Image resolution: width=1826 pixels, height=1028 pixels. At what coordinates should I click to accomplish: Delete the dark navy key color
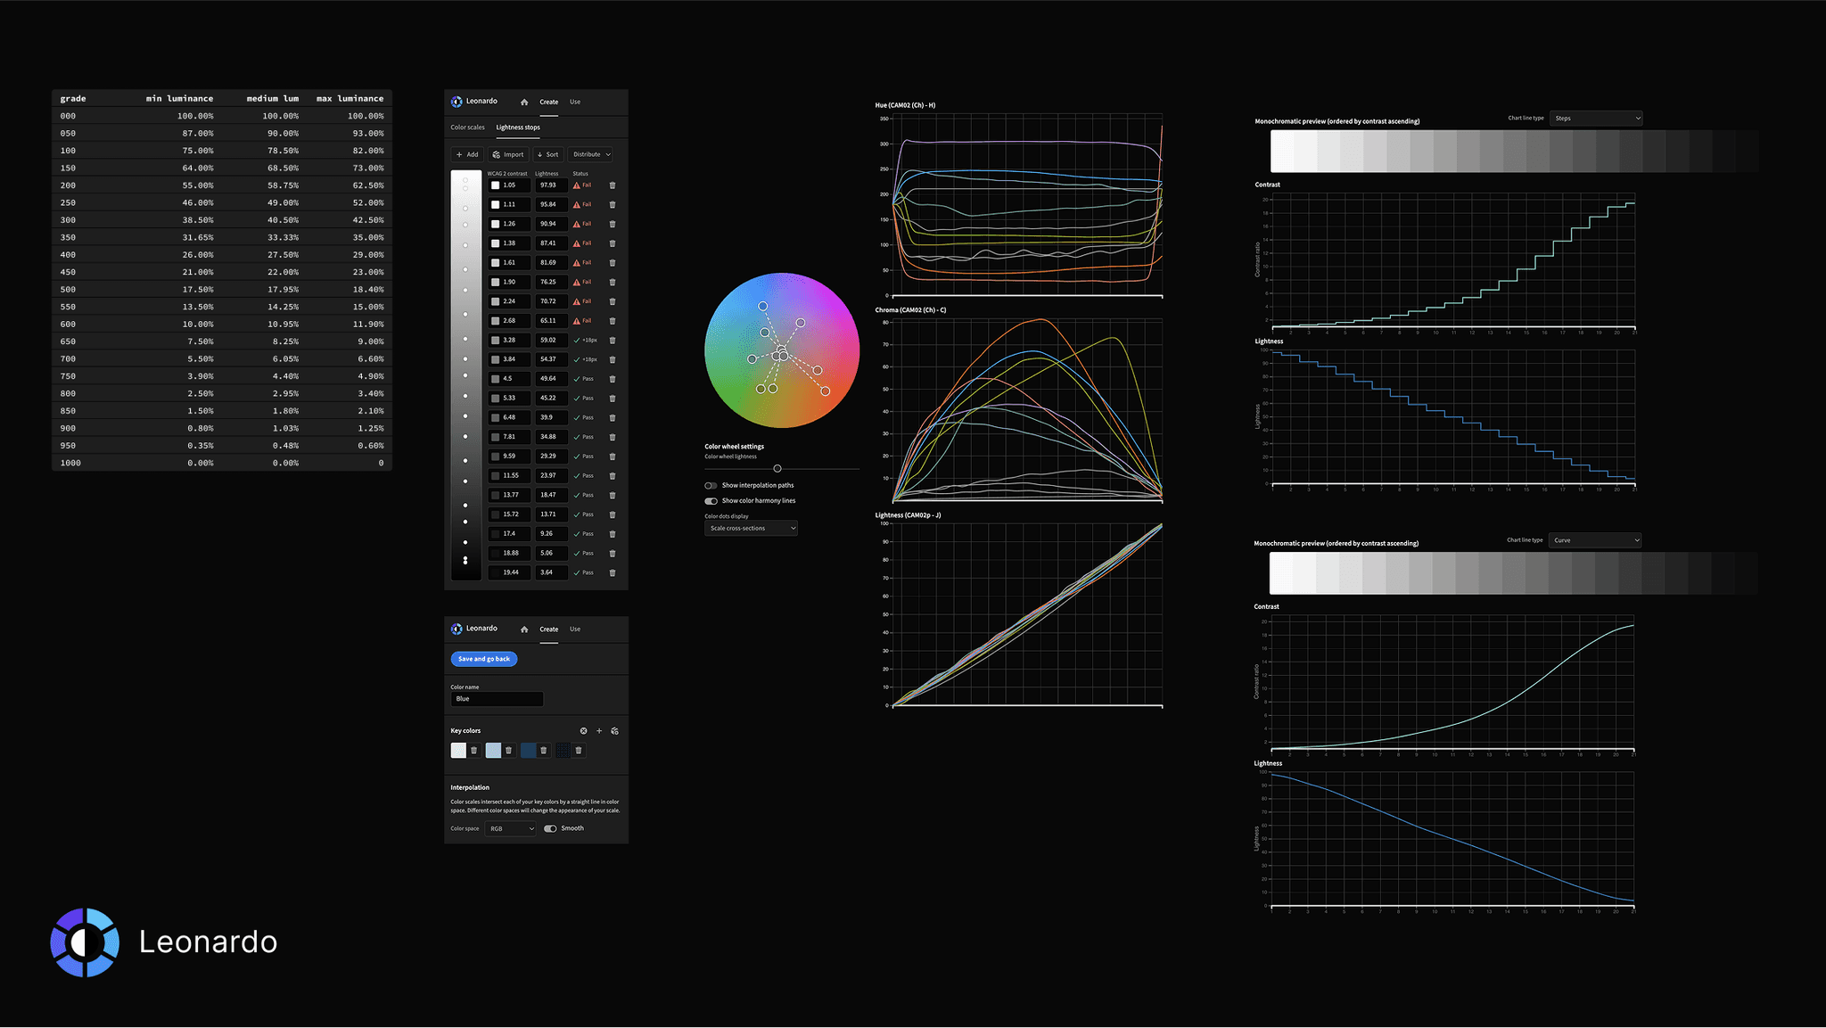coord(544,751)
